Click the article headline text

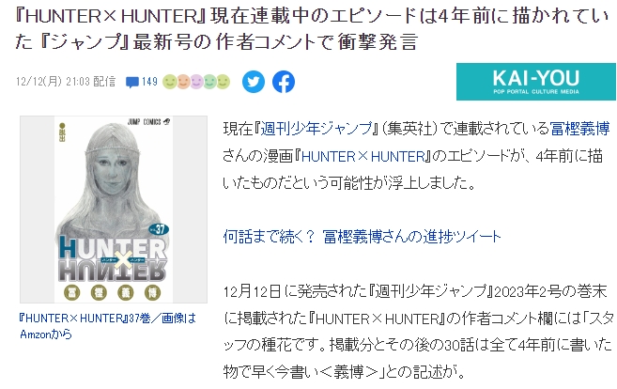(x=311, y=28)
